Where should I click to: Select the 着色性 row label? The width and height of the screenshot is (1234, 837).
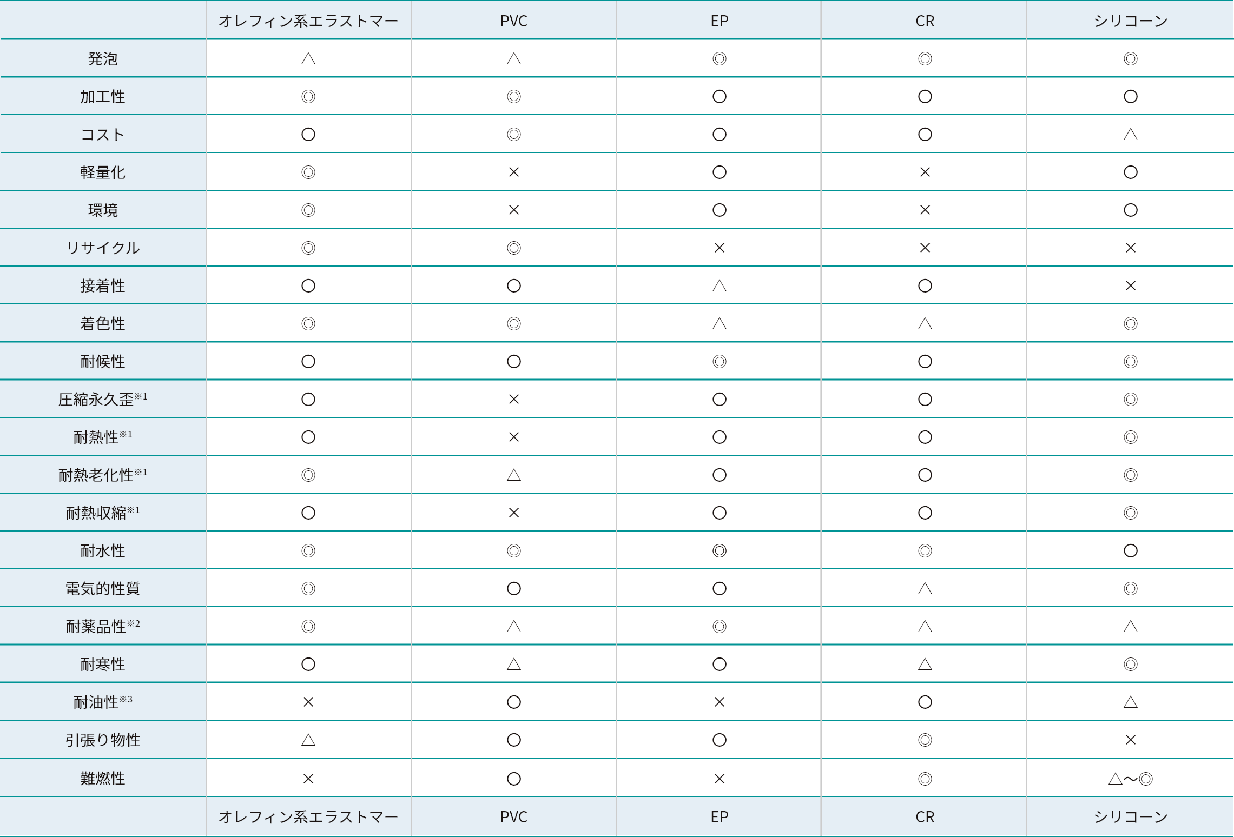(x=103, y=323)
